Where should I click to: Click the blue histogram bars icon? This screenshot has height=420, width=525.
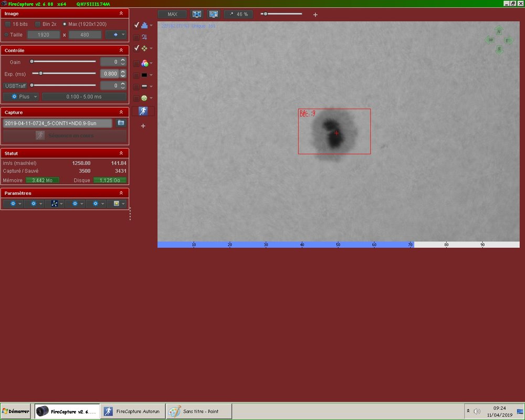coord(144,25)
